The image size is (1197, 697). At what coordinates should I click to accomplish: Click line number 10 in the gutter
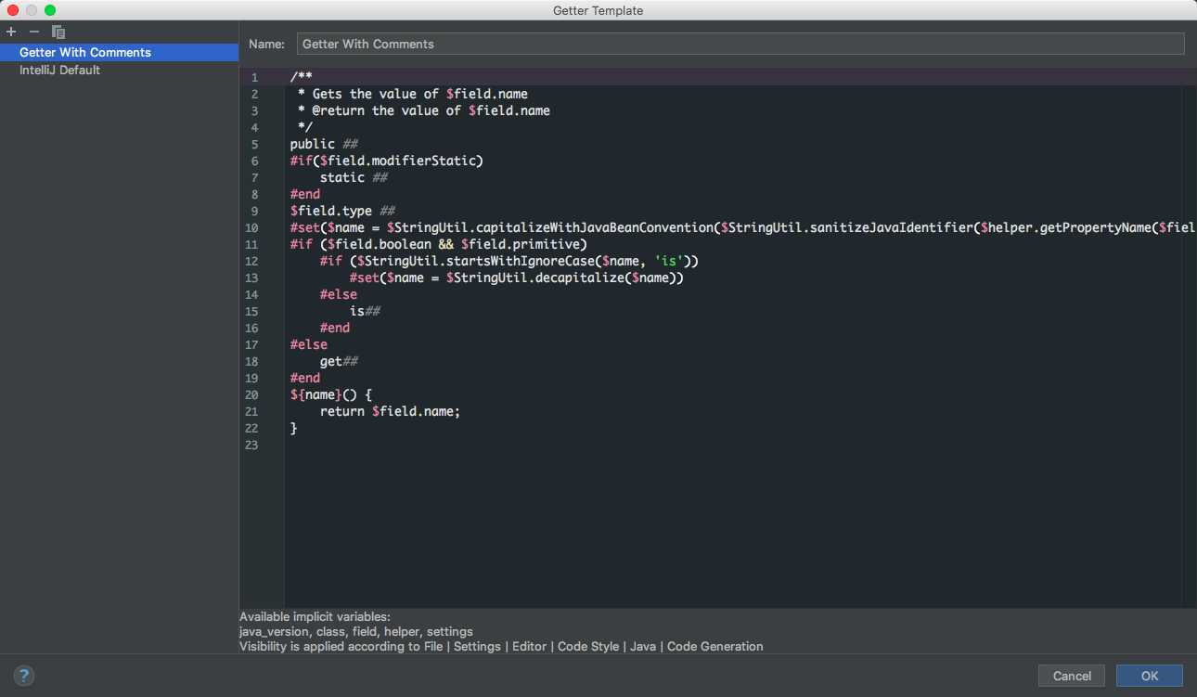[253, 228]
